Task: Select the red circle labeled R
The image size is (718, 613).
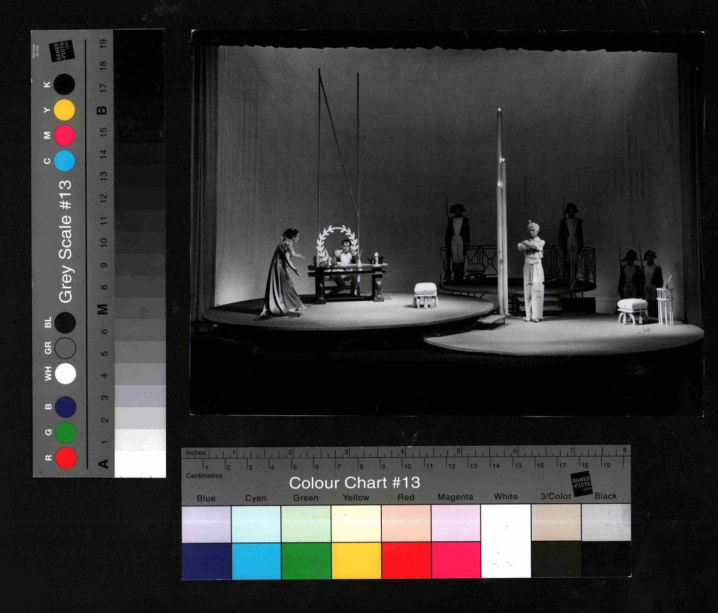Action: coord(66,458)
